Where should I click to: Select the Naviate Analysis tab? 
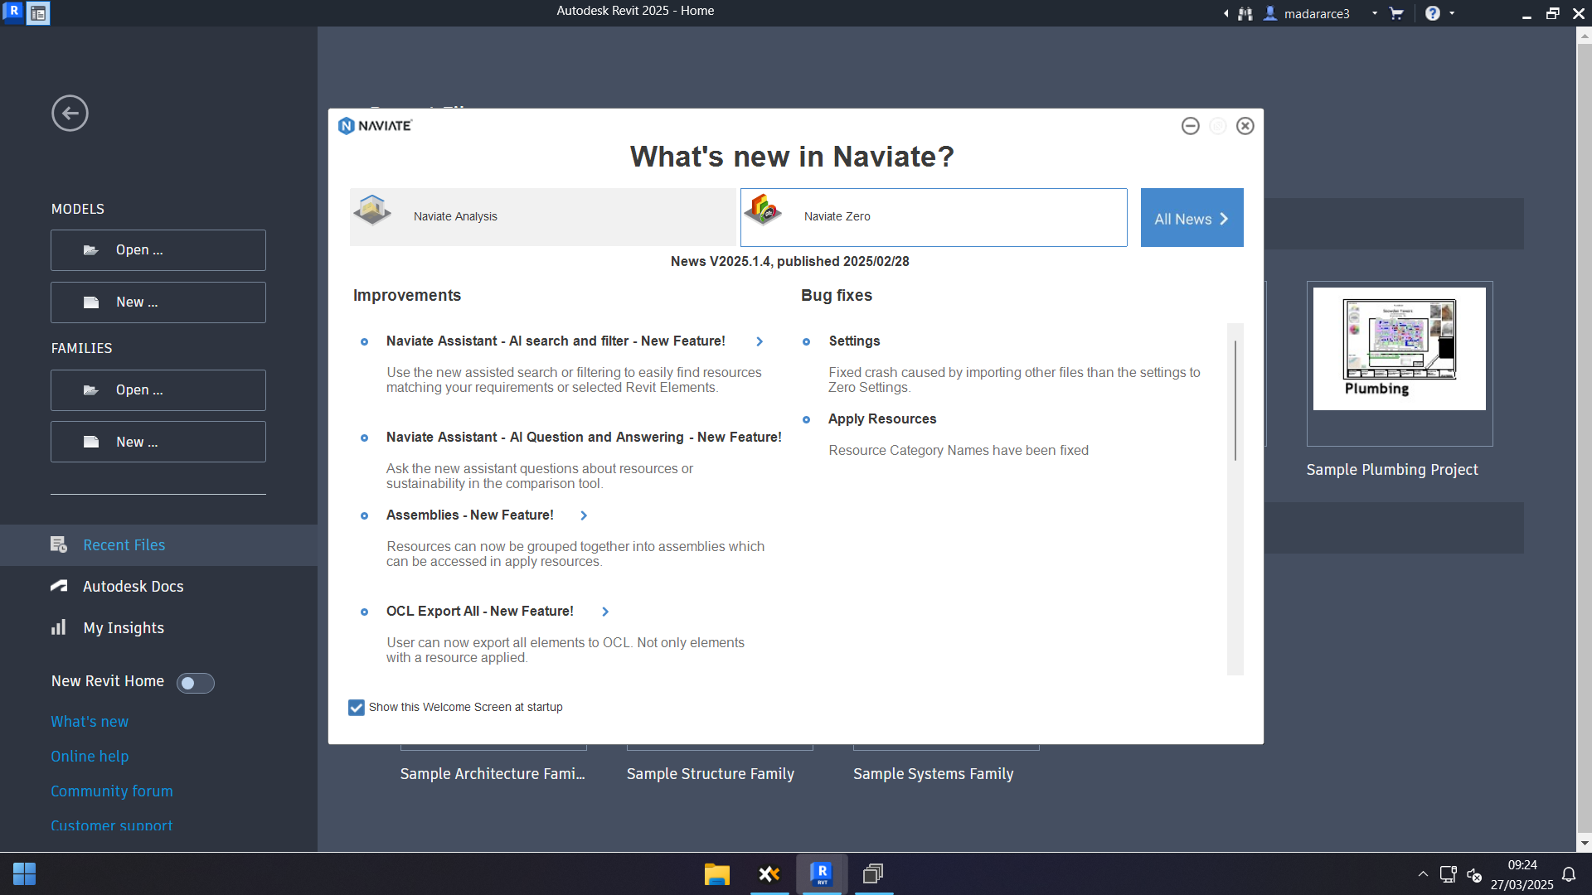543,217
